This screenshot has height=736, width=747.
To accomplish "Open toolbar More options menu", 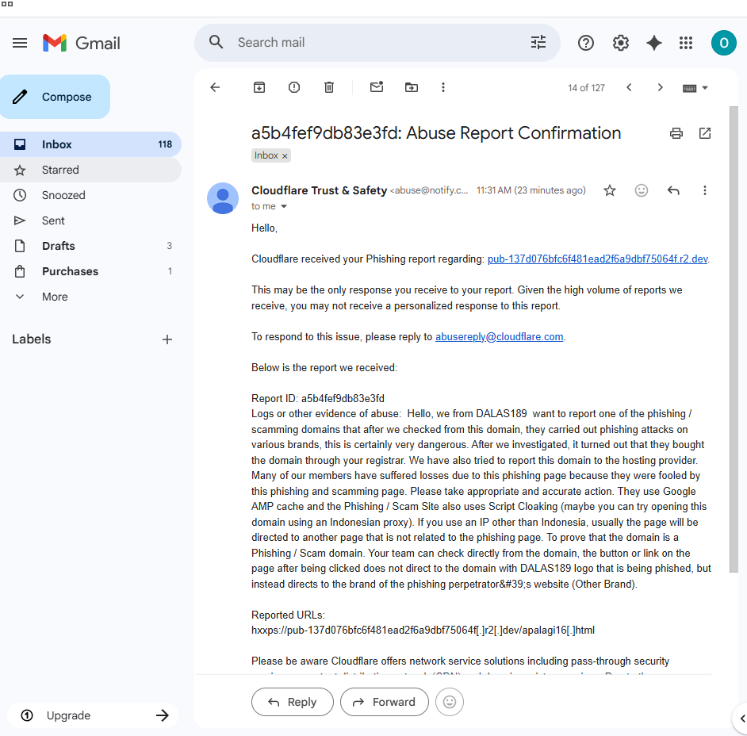I will point(443,87).
